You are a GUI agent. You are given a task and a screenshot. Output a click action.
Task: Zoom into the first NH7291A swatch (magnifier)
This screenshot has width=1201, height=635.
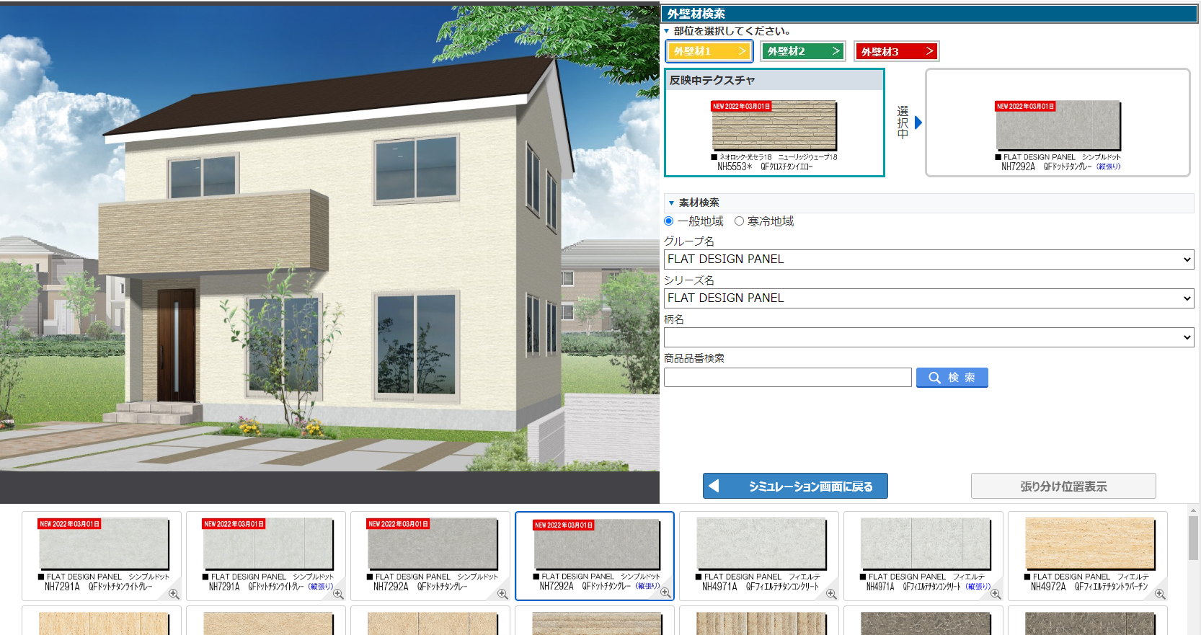coord(174,594)
